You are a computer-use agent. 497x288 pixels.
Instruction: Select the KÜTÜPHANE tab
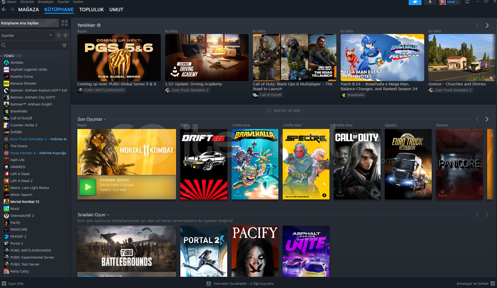(59, 10)
